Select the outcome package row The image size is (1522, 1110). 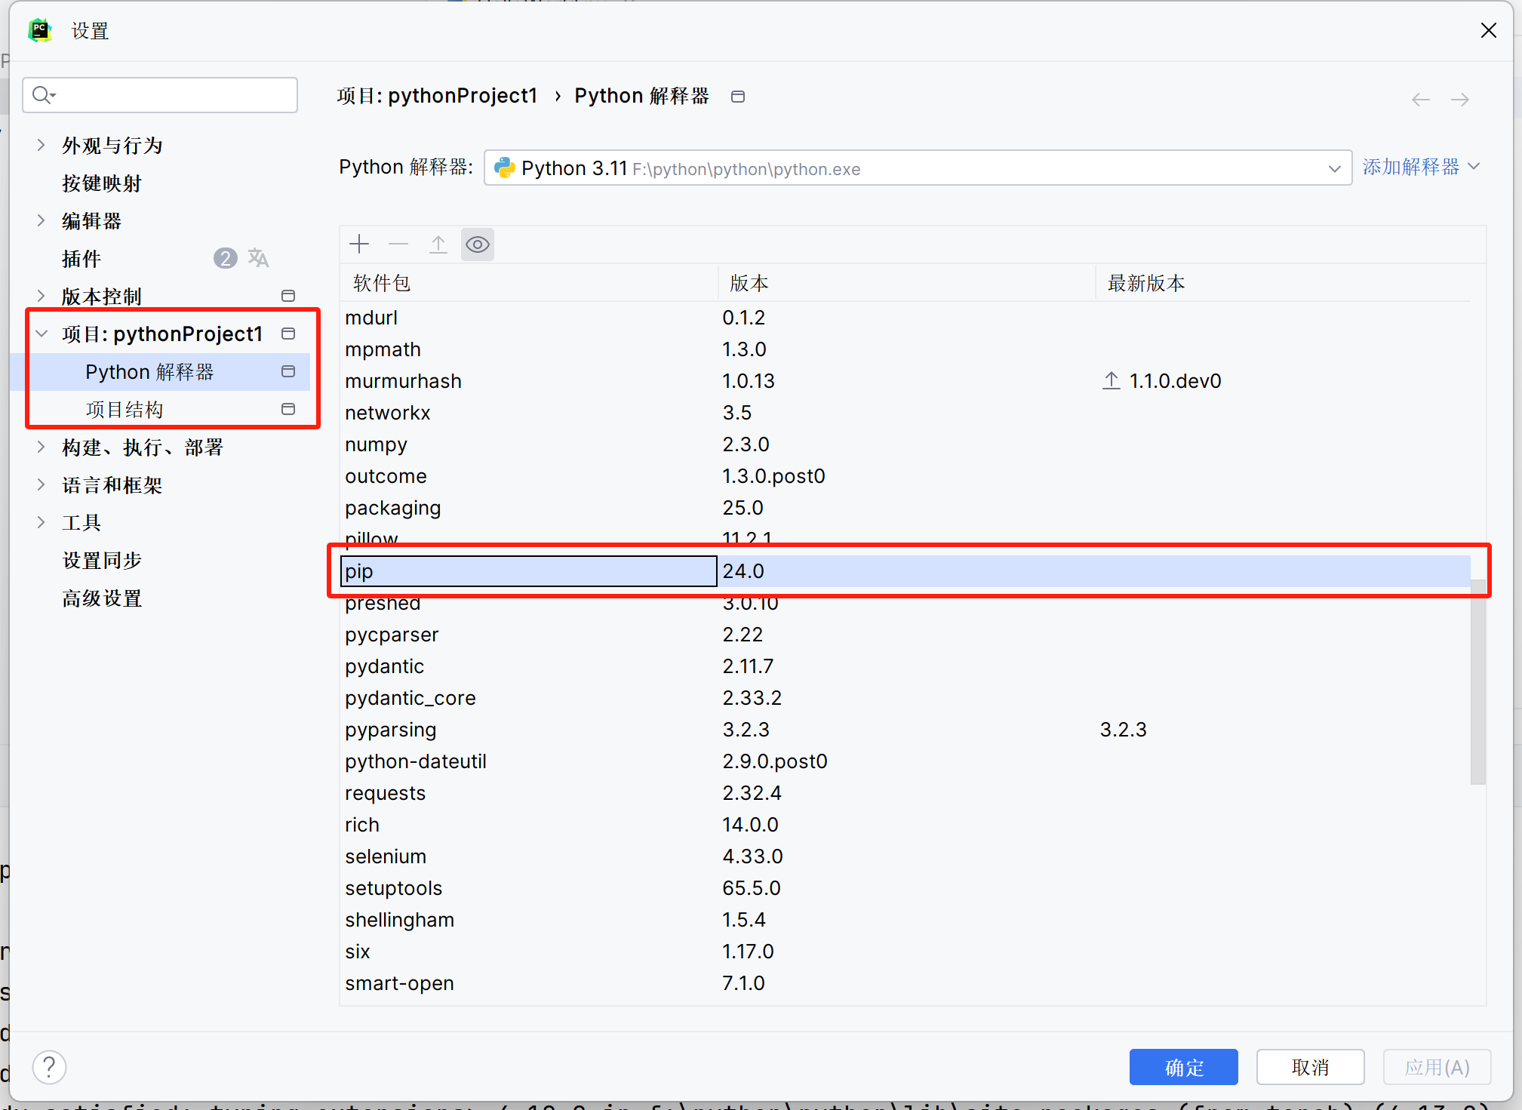[906, 475]
